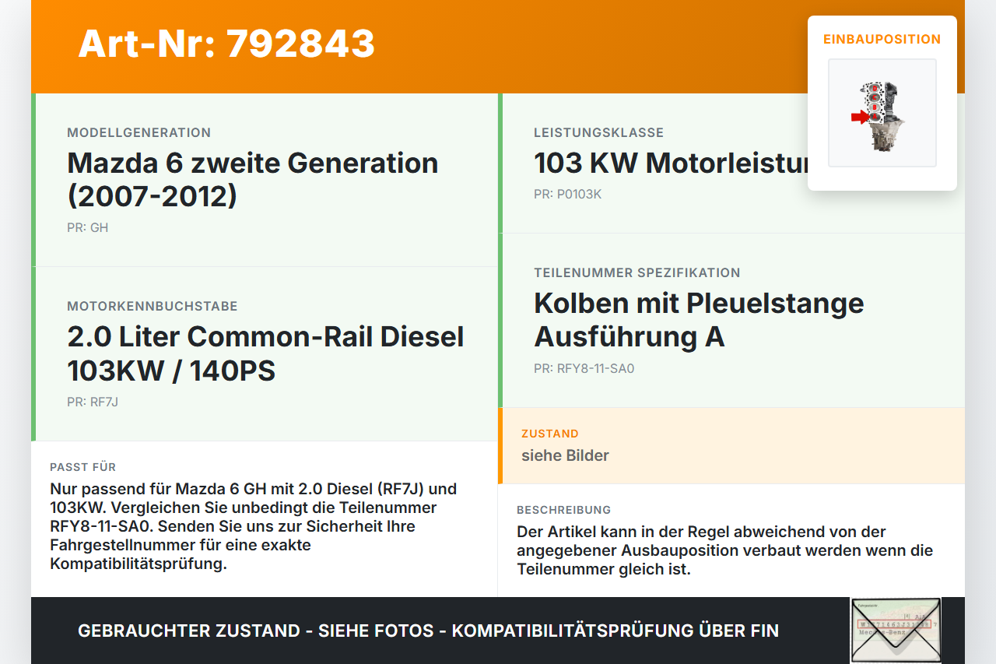Select the MODELLGENERATION section label

[x=139, y=133]
